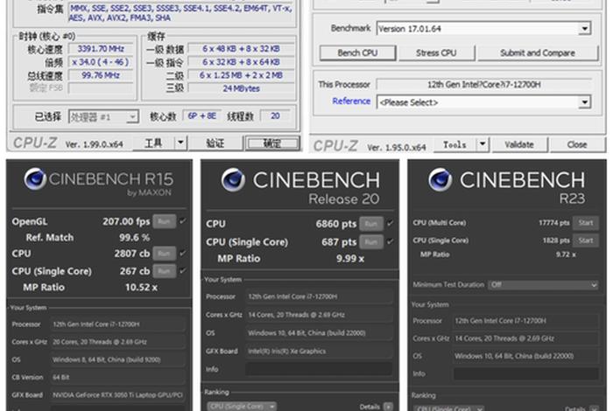Expand the arrow next to 工具 button
This screenshot has width=613, height=411.
(x=180, y=143)
